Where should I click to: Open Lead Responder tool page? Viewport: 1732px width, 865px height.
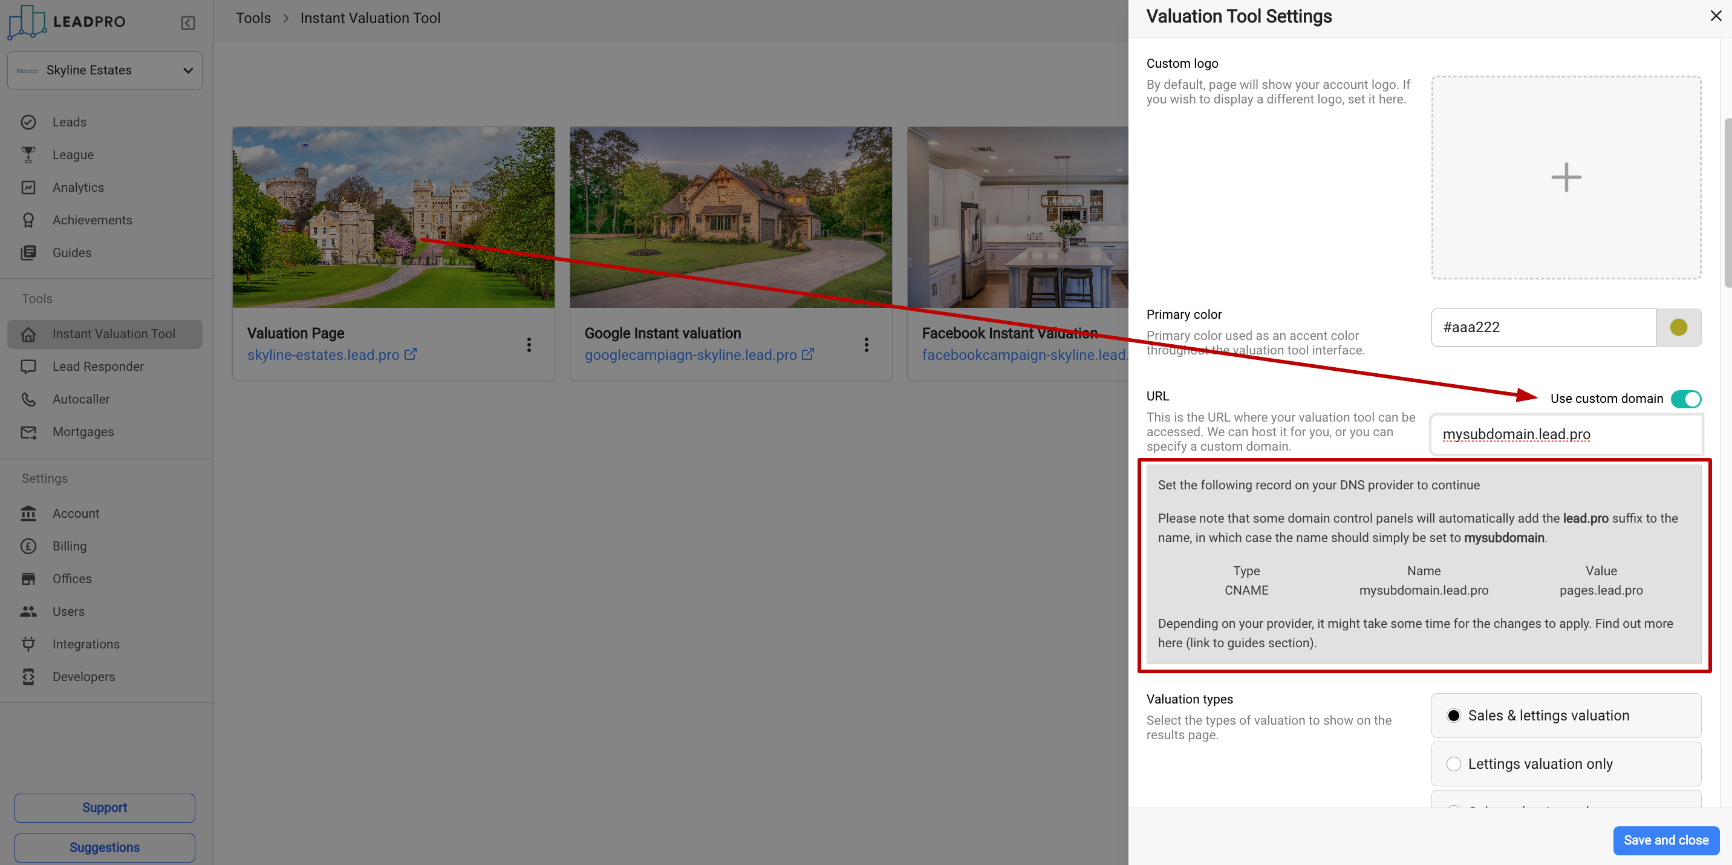point(98,366)
